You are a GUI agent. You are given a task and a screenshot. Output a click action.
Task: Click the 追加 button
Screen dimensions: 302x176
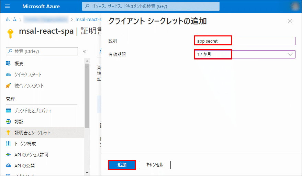(x=122, y=165)
